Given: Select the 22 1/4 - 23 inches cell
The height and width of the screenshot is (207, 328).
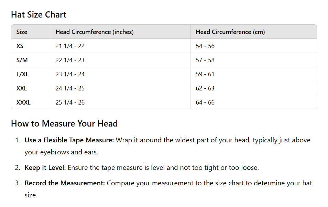Looking at the screenshot, I should [70, 60].
